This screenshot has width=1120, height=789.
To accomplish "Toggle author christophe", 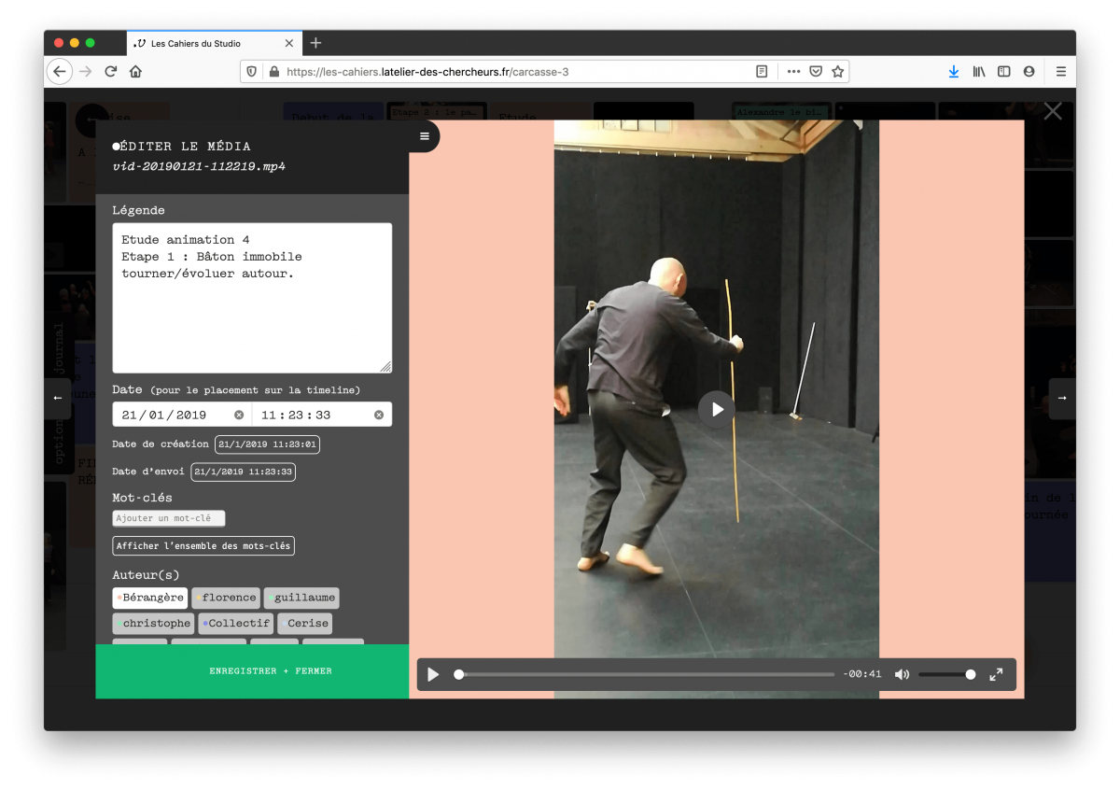I will click(x=154, y=624).
